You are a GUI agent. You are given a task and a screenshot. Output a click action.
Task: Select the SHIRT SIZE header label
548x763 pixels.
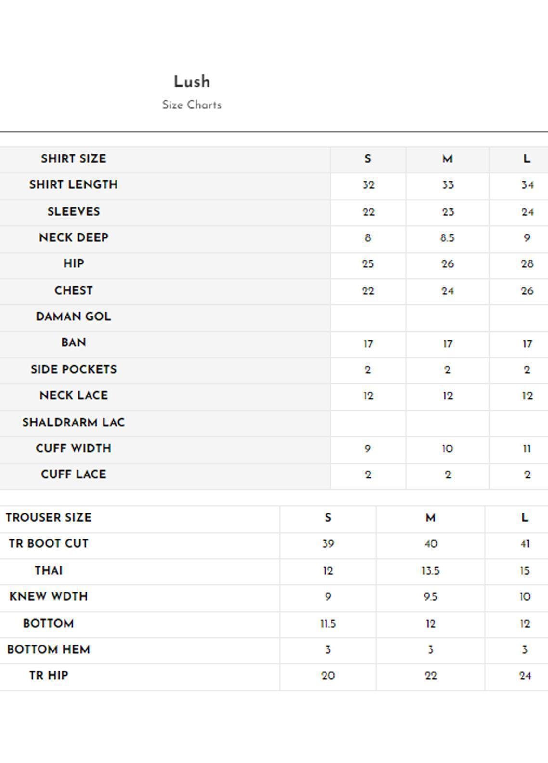(74, 159)
